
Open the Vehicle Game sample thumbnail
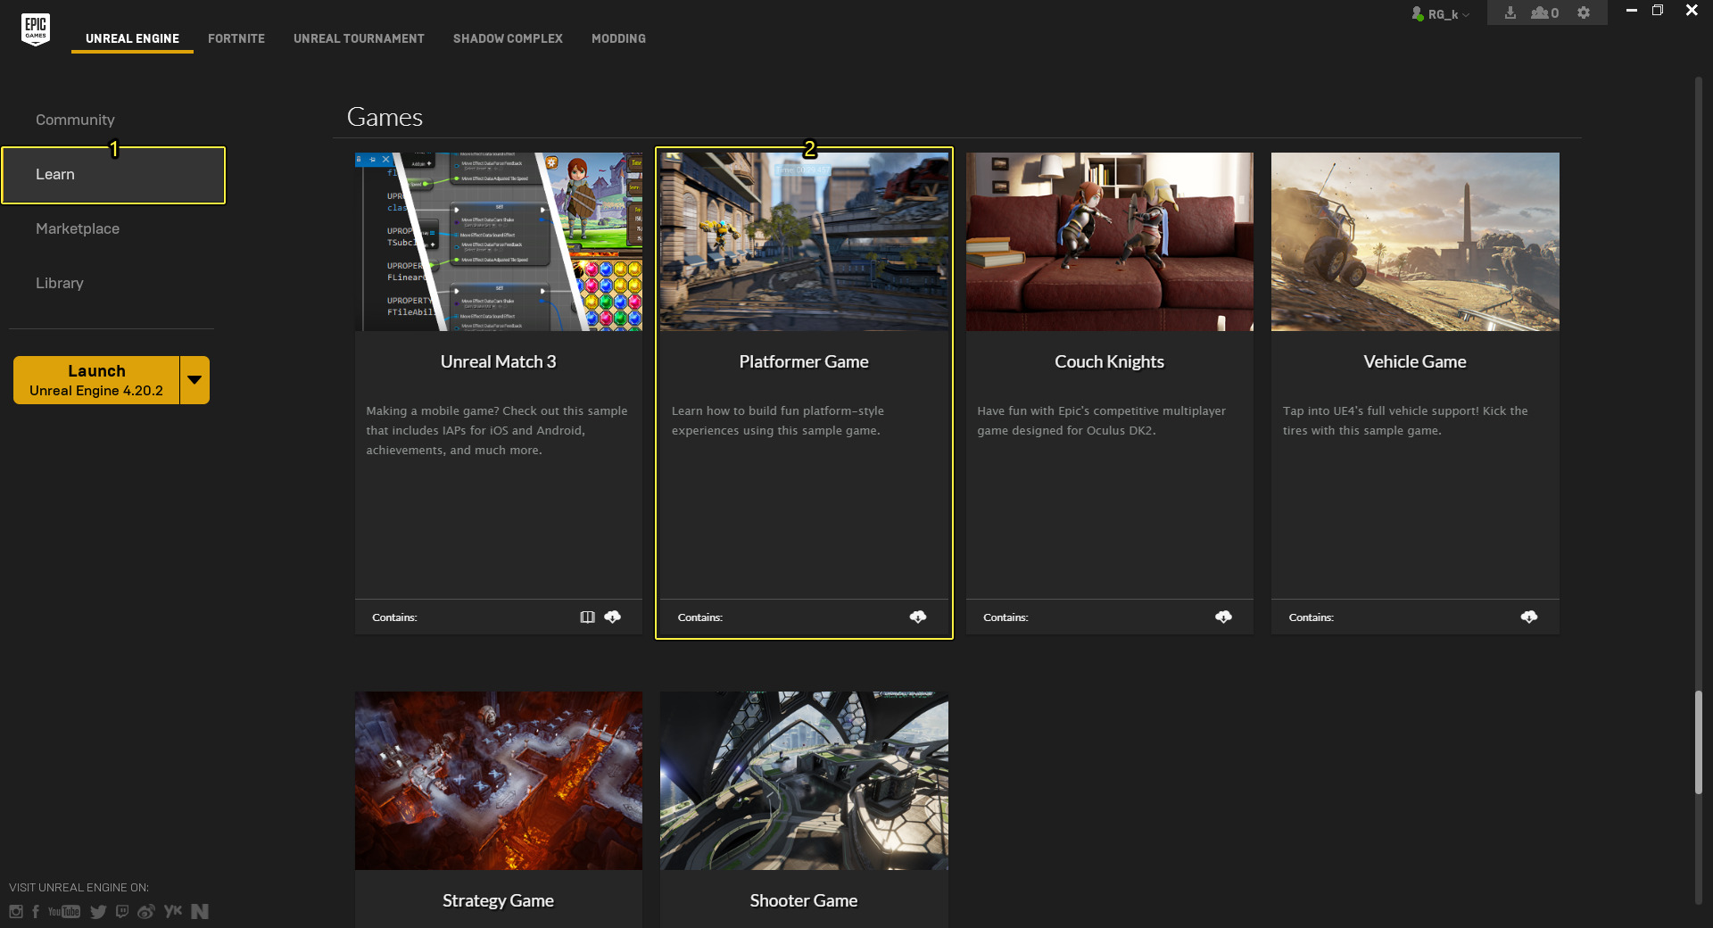1415,242
